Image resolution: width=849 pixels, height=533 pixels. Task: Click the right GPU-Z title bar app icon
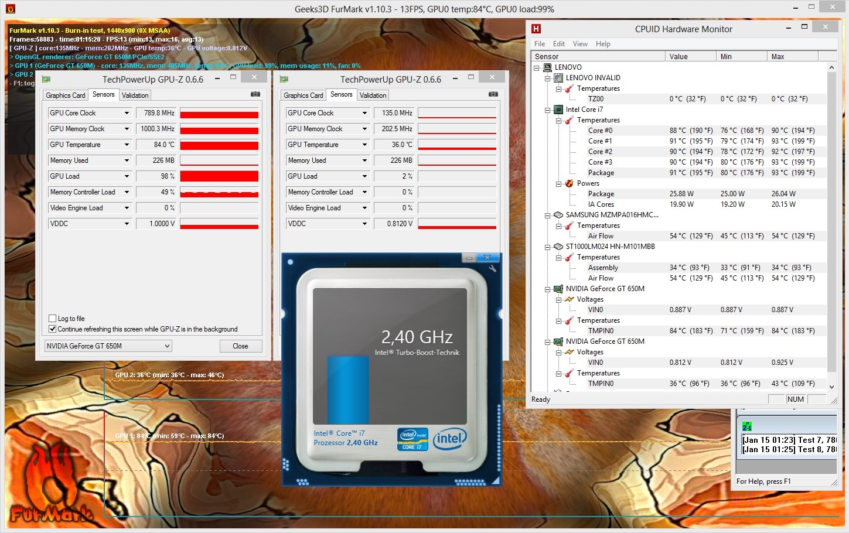(284, 79)
